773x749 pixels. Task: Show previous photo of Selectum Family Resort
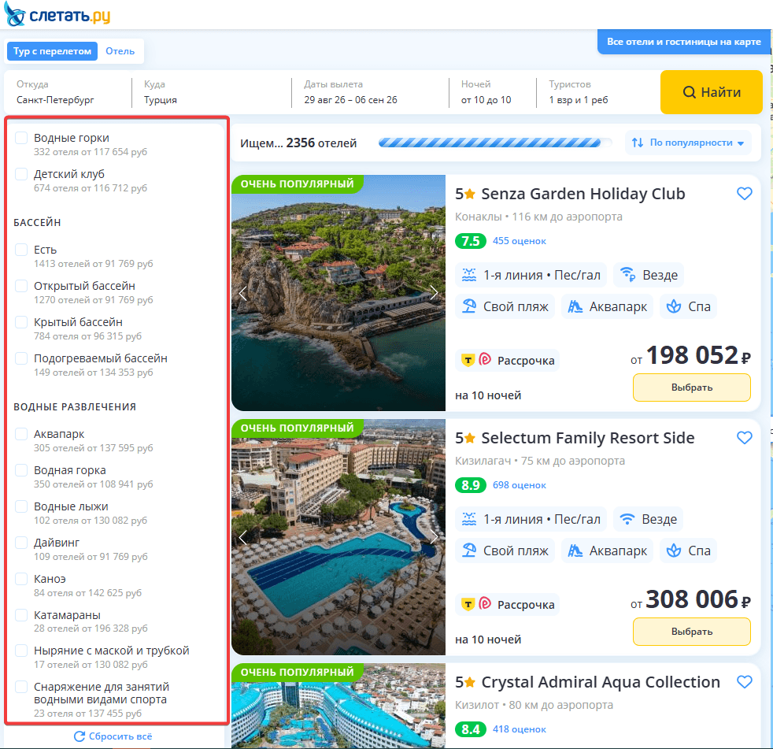(x=242, y=537)
